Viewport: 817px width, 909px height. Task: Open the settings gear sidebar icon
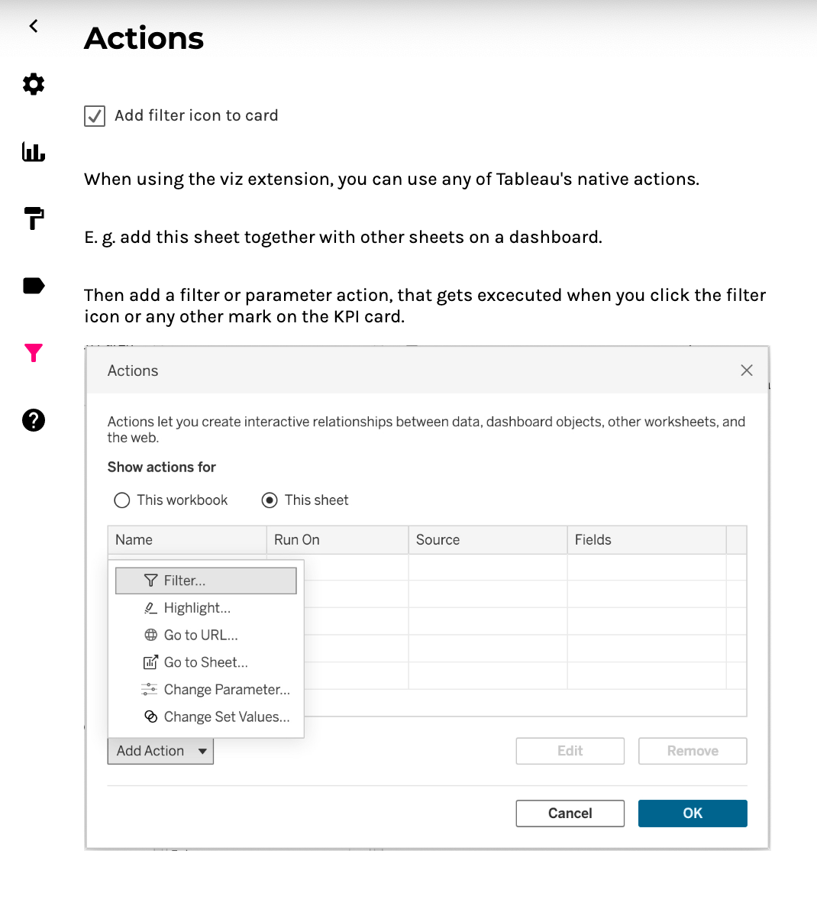coord(34,84)
